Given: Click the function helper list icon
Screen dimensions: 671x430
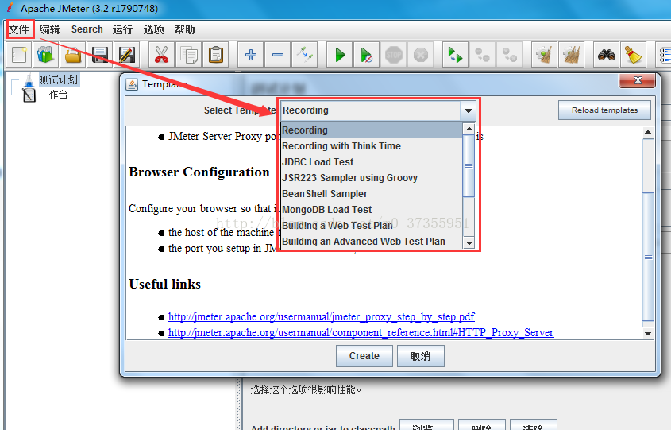Looking at the screenshot, I should point(664,55).
